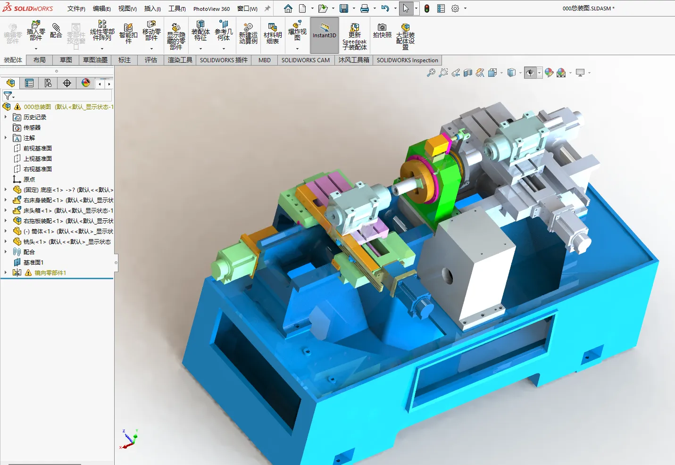Screen dimensions: 675x465
Task: Click the New document icon
Action: click(302, 8)
